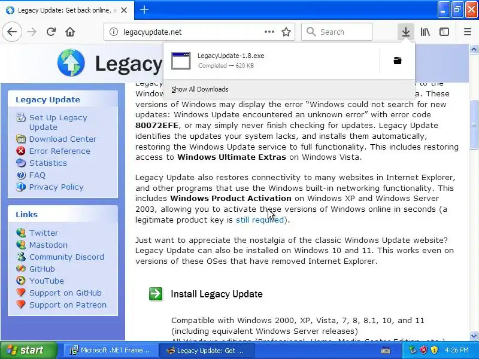The width and height of the screenshot is (479, 359).
Task: Click the Privacy Policy info icon
Action: coord(21,187)
